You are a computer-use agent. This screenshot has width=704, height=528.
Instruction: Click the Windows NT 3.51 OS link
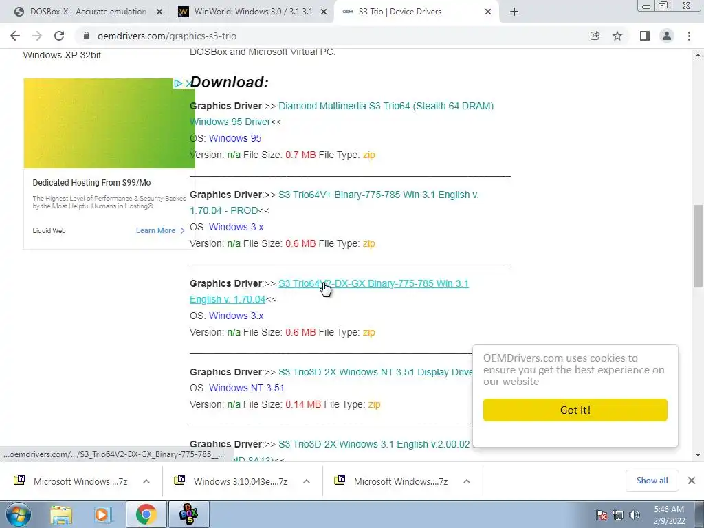click(247, 388)
